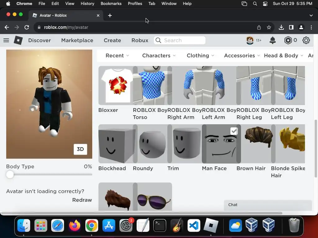The height and width of the screenshot is (238, 318).
Task: Go to the Marketplace page
Action: coord(77,40)
